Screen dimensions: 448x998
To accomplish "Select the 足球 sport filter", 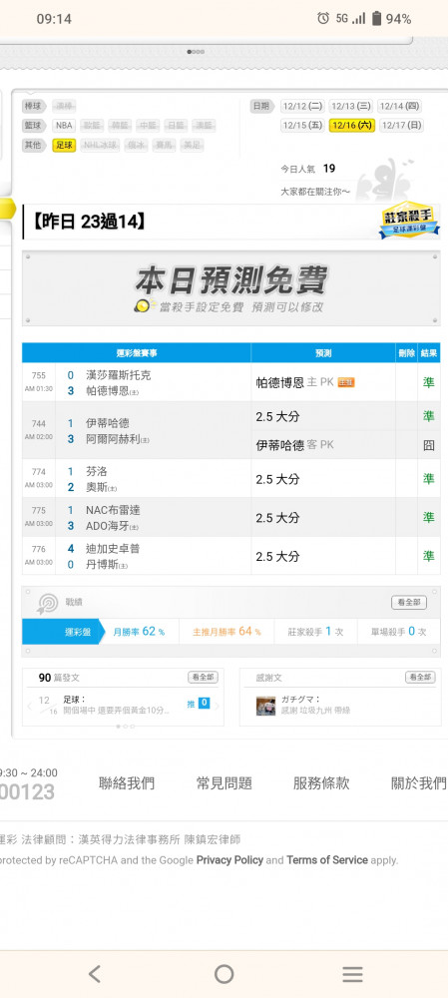I will [x=64, y=145].
